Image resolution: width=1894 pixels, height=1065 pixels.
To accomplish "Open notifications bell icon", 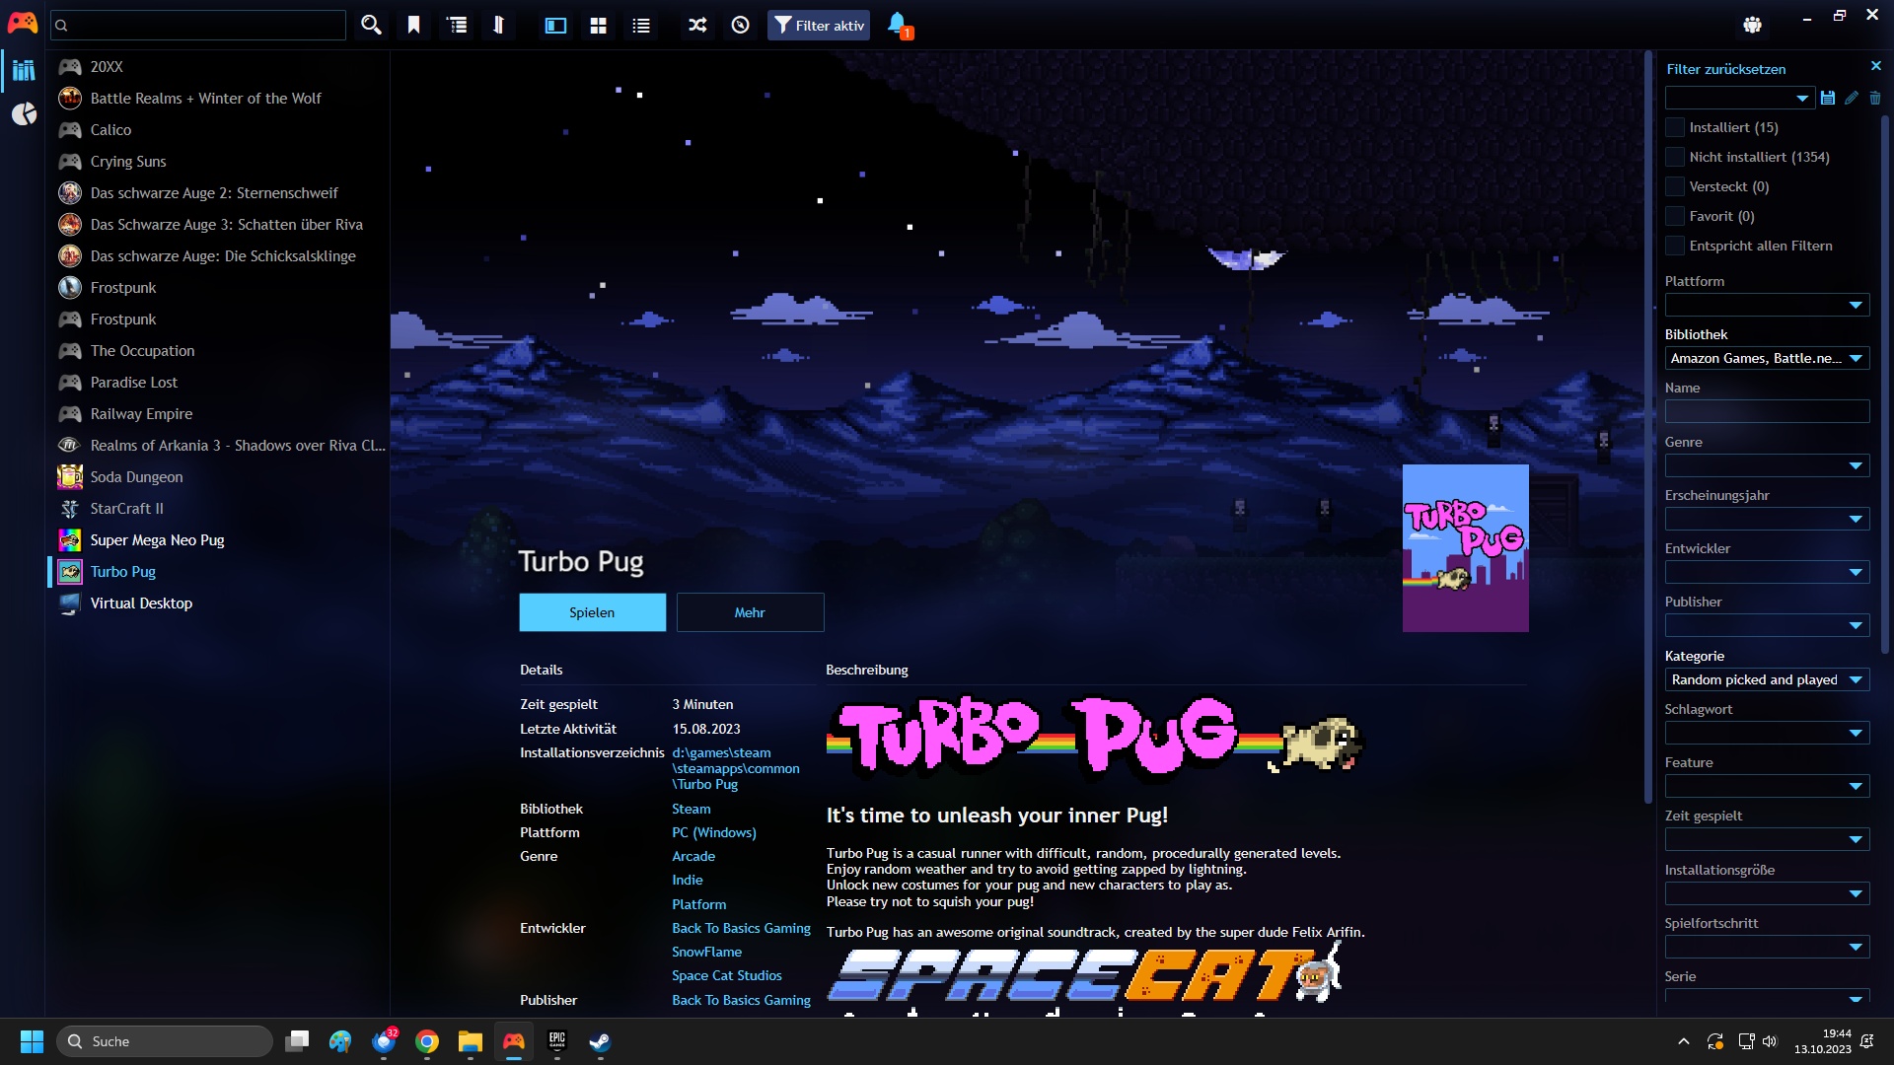I will 897,24.
